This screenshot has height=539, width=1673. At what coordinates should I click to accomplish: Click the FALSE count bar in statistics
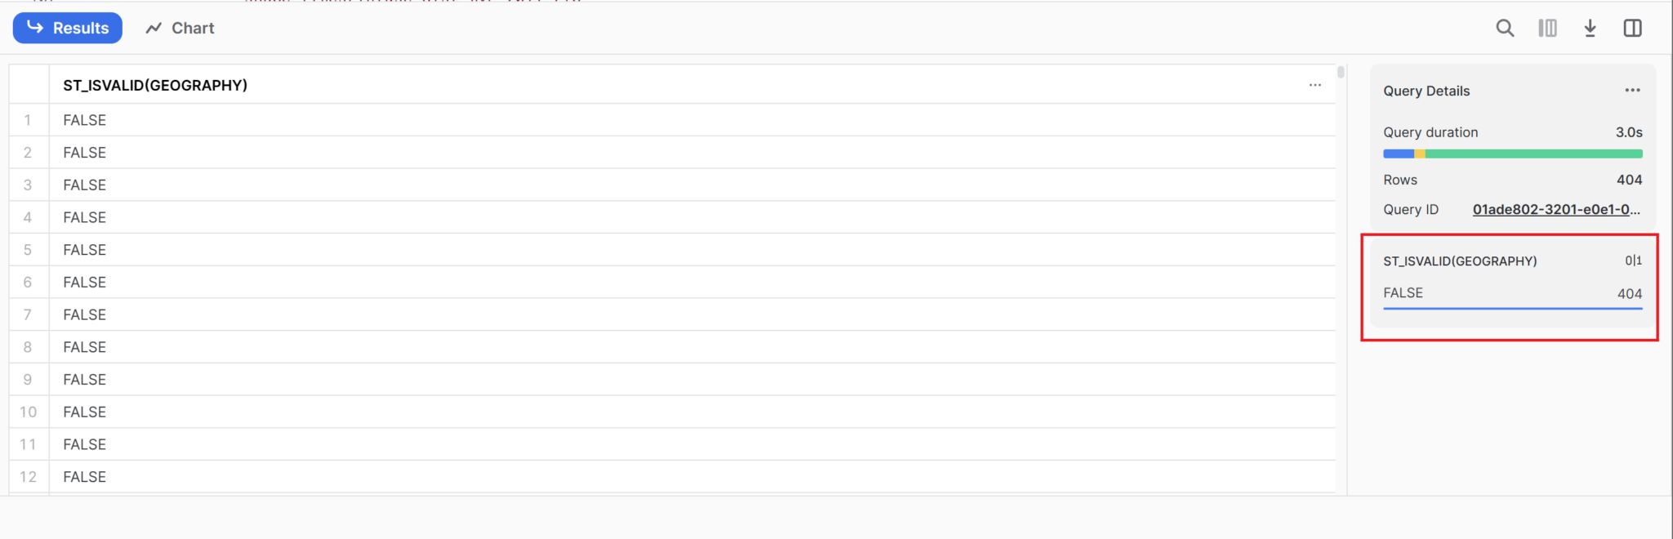(x=1512, y=307)
